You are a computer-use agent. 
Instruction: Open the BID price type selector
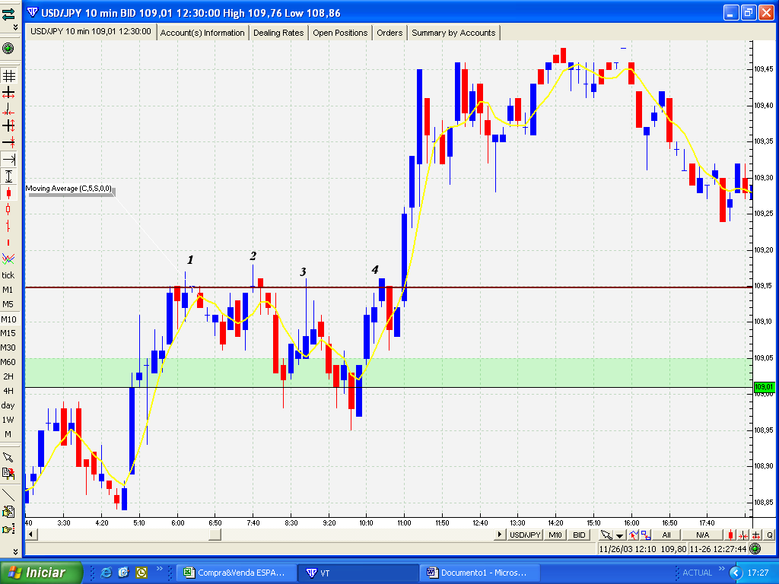(x=579, y=535)
